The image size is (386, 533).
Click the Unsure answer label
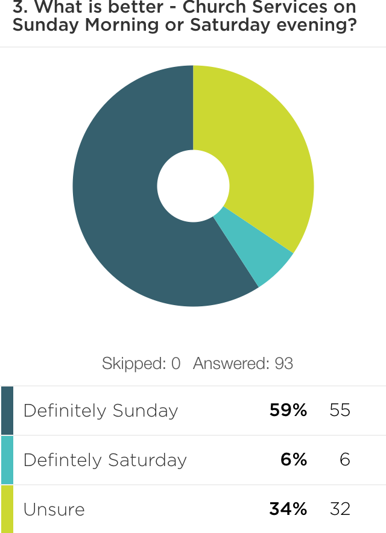pos(54,510)
